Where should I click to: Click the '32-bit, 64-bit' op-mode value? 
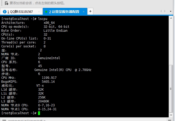click(56, 27)
